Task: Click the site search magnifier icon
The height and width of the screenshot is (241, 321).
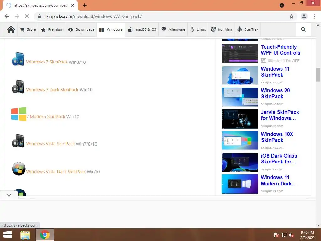Action: point(303,29)
